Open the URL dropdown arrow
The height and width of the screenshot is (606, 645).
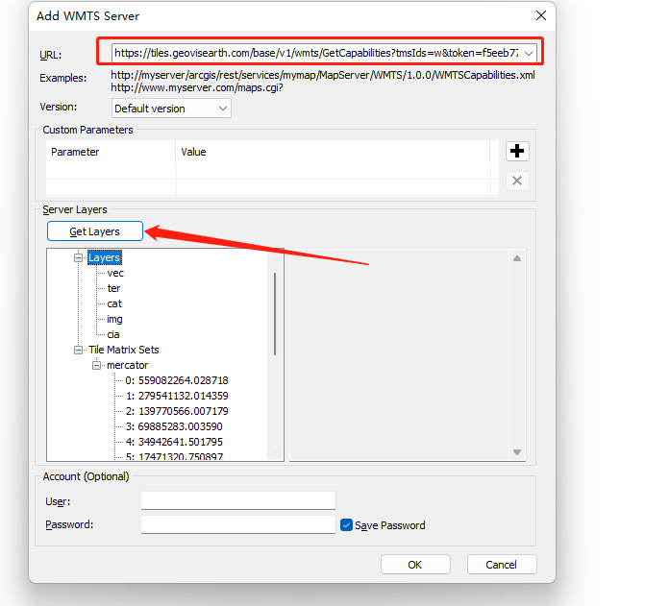pos(529,52)
